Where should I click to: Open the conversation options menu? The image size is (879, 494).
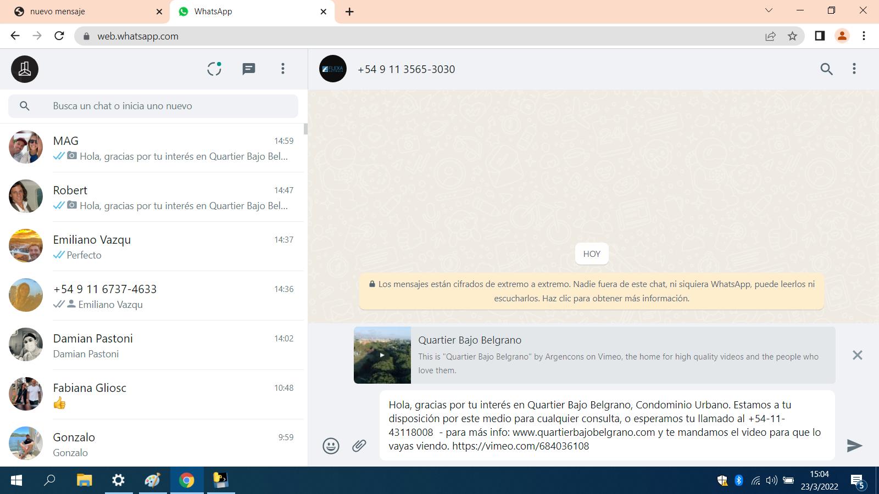854,69
